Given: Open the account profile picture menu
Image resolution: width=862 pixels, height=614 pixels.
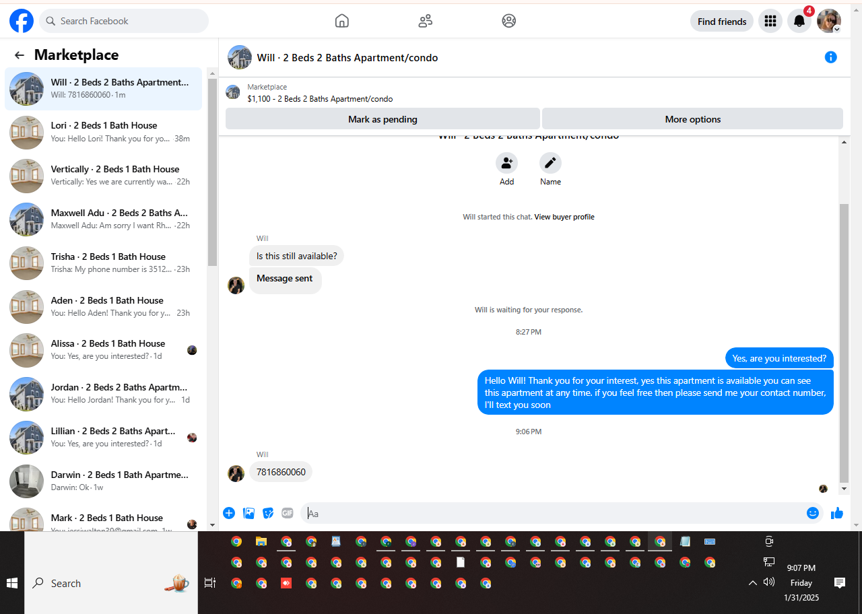Looking at the screenshot, I should click(x=829, y=22).
